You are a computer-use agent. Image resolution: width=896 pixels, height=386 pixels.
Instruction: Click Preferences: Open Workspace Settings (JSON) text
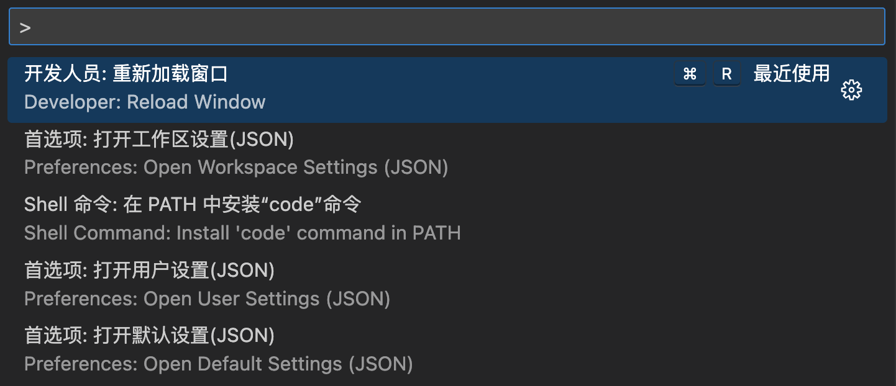[236, 168]
